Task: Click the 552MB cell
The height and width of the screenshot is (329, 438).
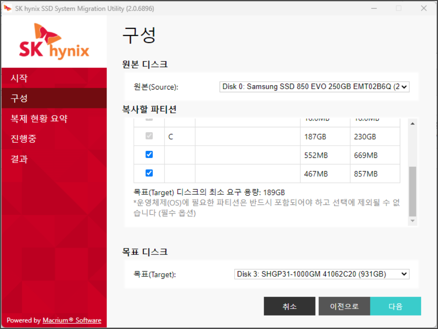Action: (325, 155)
